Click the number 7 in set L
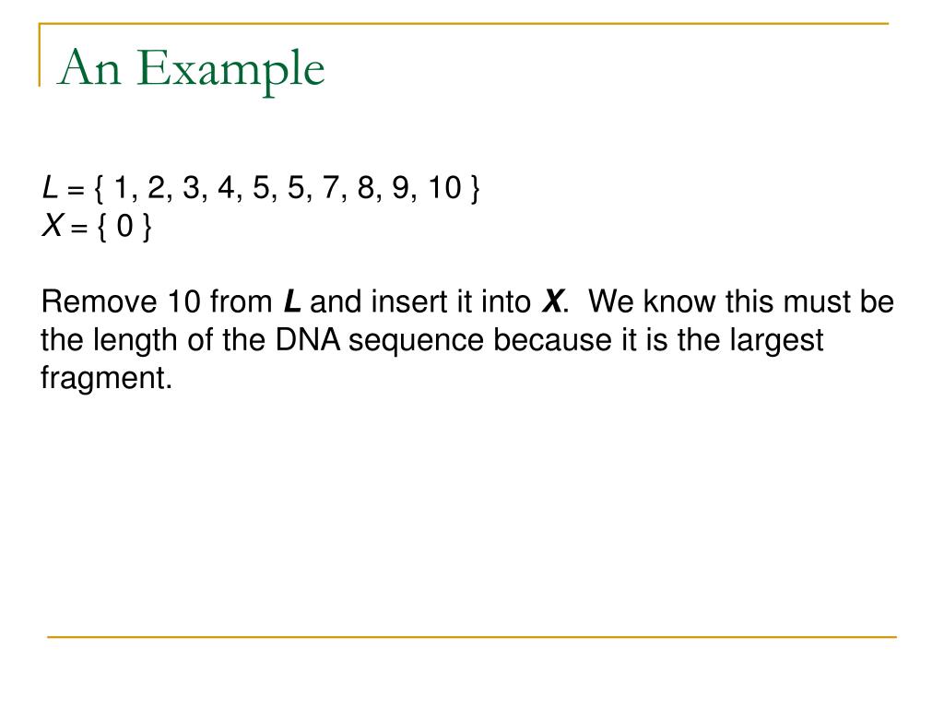 click(x=331, y=187)
